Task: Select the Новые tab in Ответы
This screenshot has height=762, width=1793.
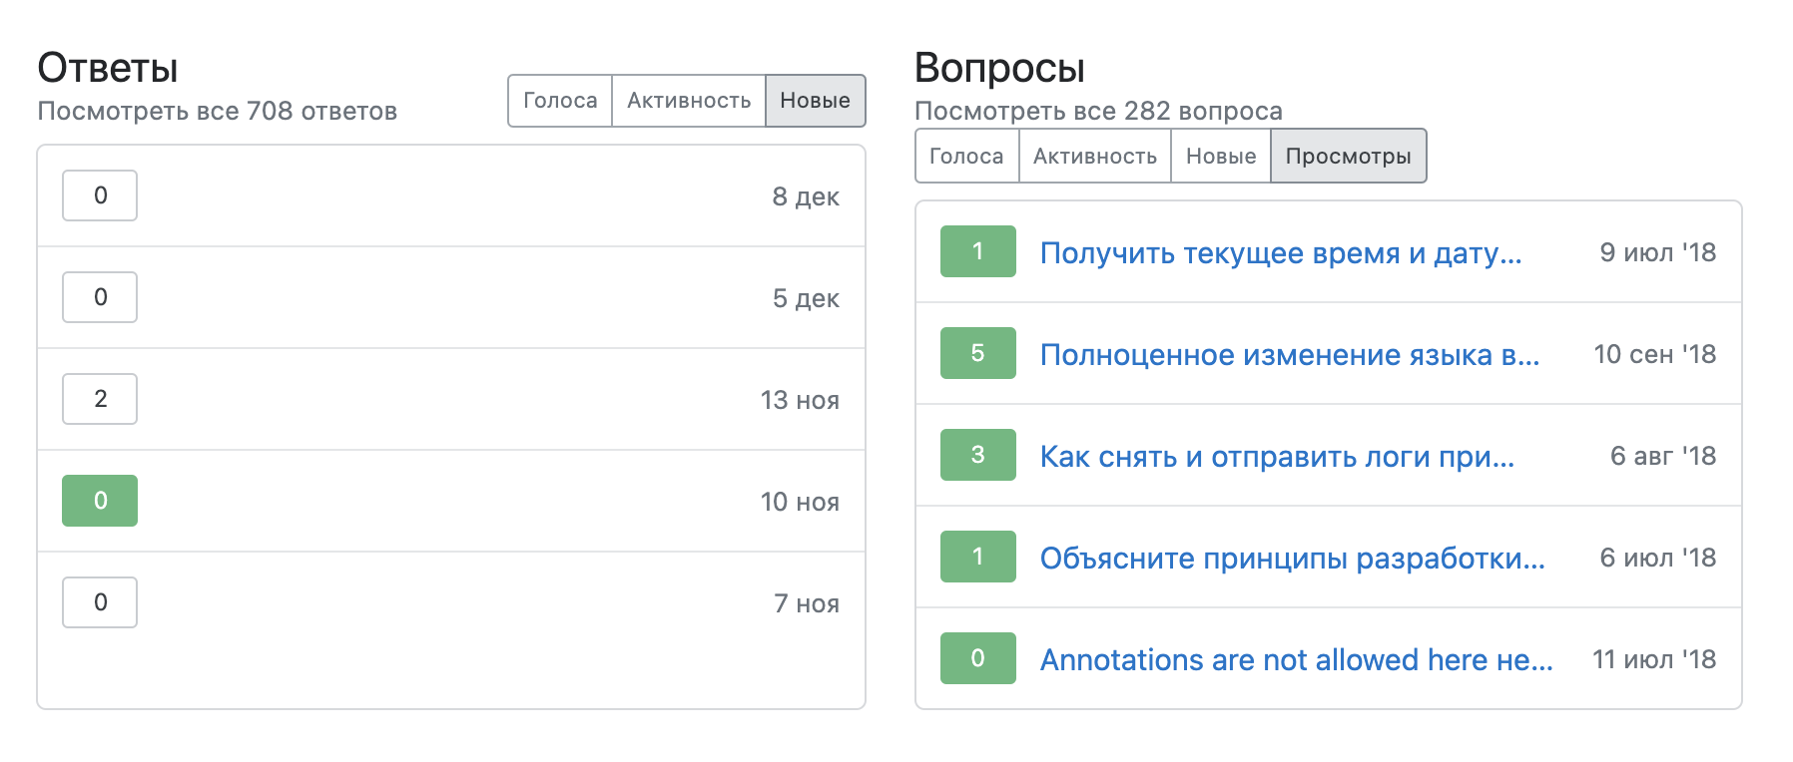Action: point(815,101)
